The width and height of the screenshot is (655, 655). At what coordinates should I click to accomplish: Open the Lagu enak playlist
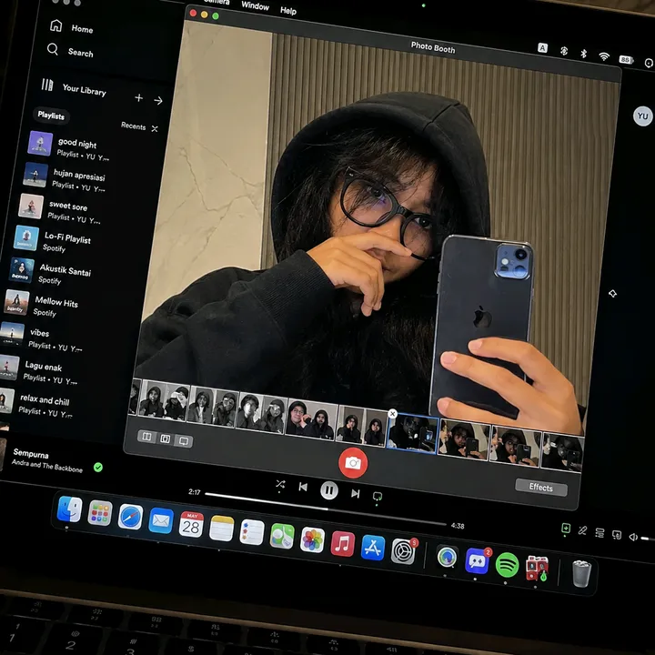pyautogui.click(x=39, y=371)
